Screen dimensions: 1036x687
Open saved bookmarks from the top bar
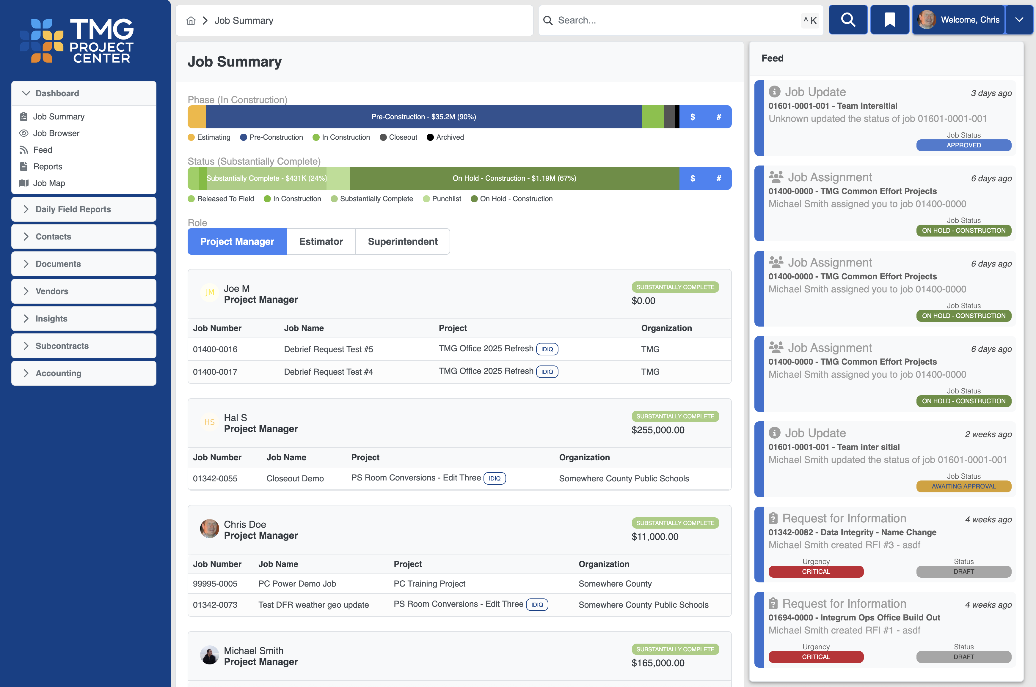[x=890, y=20]
